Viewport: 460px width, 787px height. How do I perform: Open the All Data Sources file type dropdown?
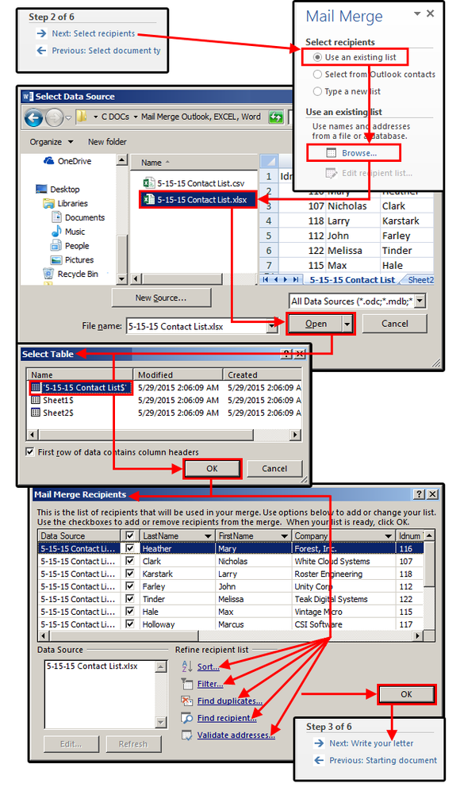420,301
